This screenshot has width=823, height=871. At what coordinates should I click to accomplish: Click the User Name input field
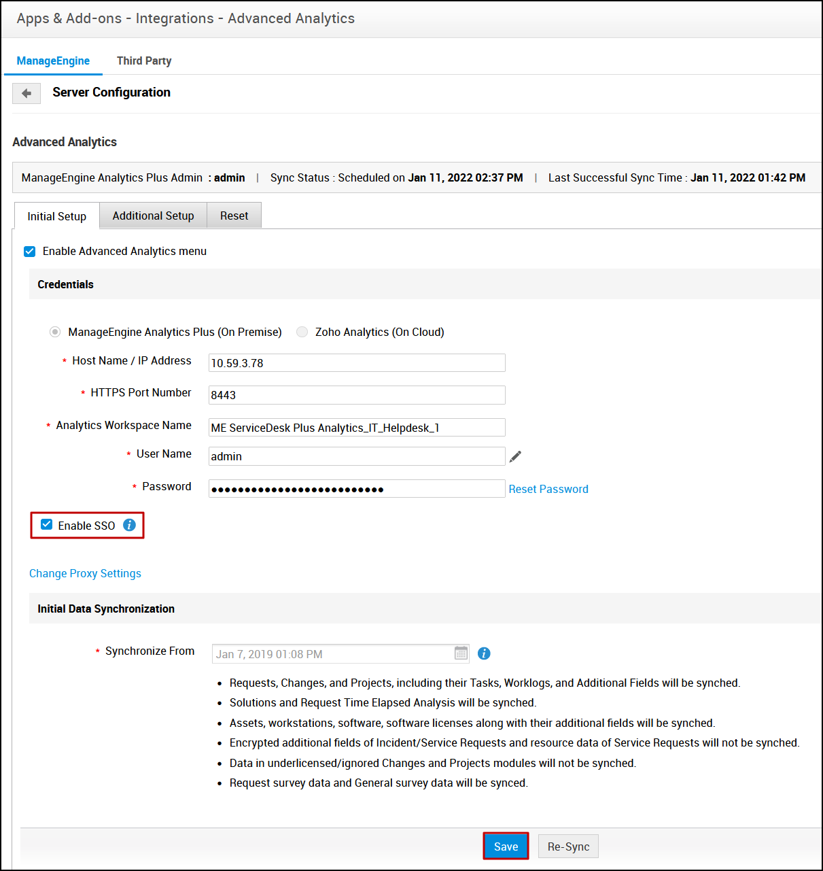[357, 456]
